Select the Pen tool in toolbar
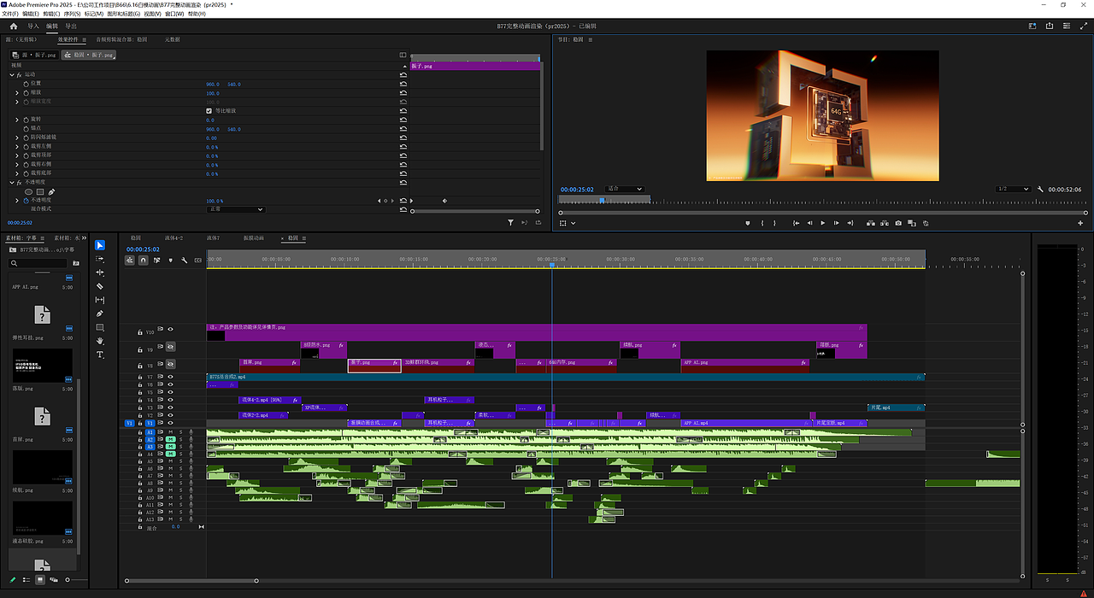Viewport: 1094px width, 598px height. point(100,314)
